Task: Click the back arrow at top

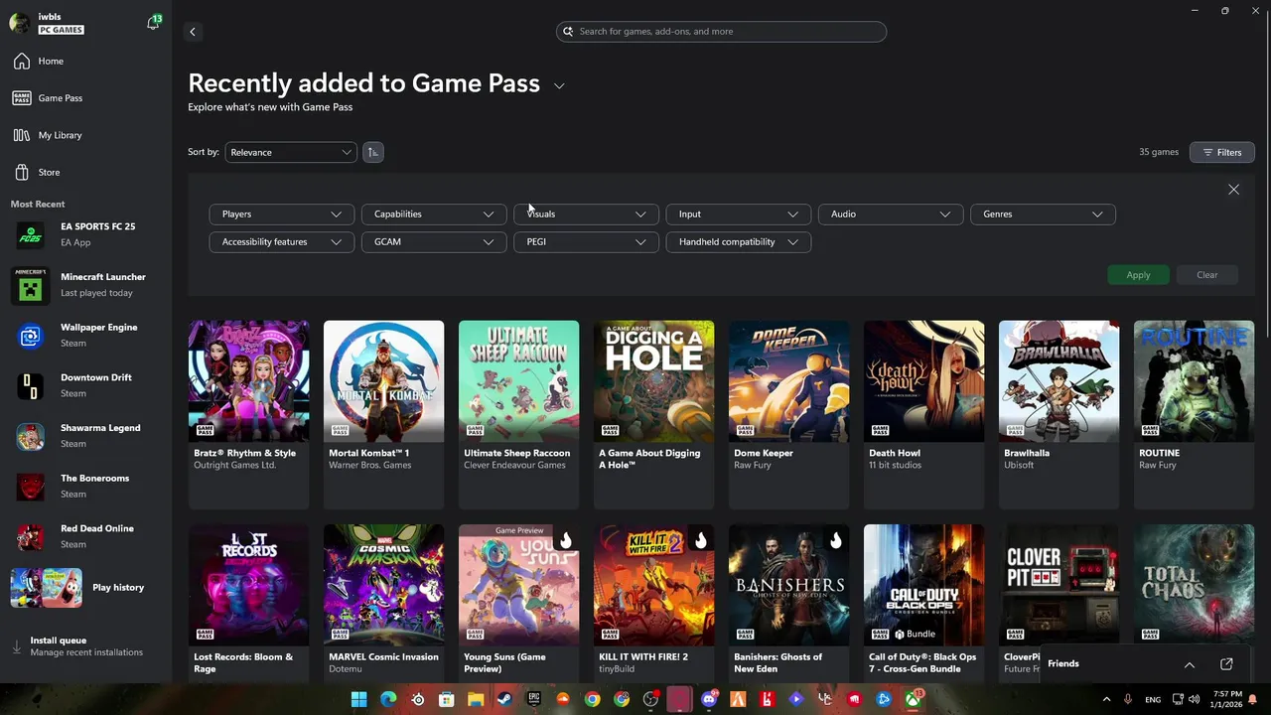Action: point(193,32)
